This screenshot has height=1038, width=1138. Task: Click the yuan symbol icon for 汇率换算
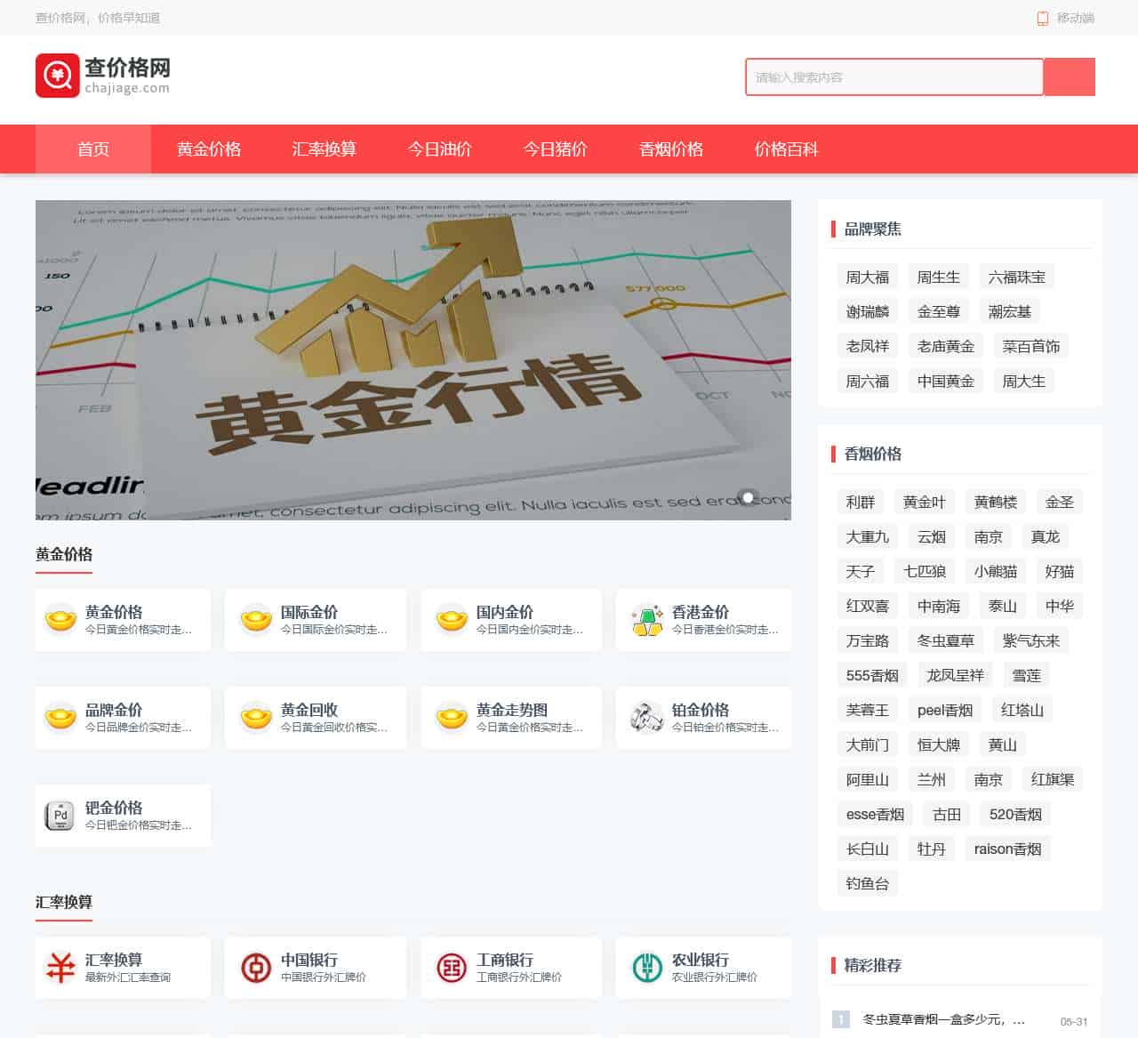[60, 967]
